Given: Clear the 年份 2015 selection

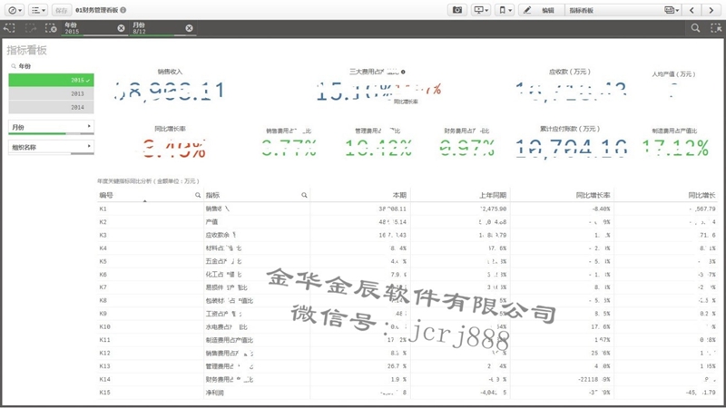Looking at the screenshot, I should 122,28.
